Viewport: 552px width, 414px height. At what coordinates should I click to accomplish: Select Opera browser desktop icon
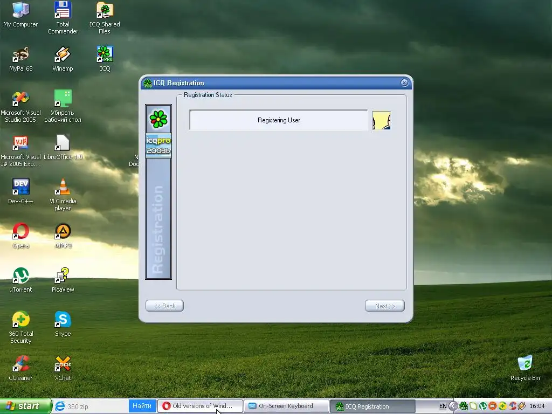[21, 236]
